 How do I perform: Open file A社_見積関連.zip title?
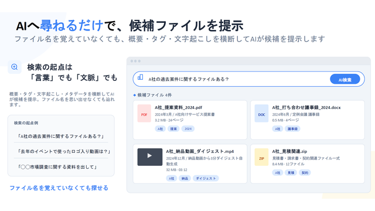[289, 151]
